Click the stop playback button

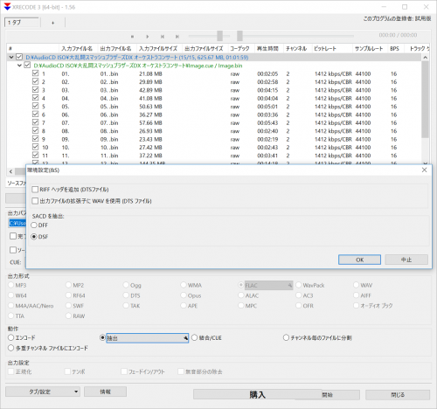132,37
